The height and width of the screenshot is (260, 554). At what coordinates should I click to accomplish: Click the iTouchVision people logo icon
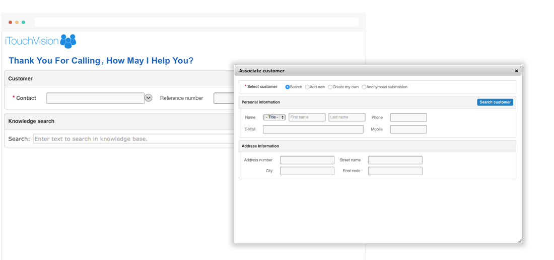click(68, 41)
